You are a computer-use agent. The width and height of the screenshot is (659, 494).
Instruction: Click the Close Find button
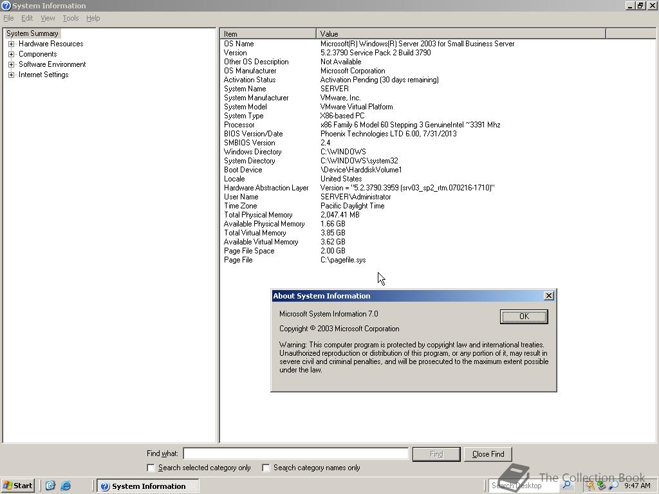click(488, 454)
